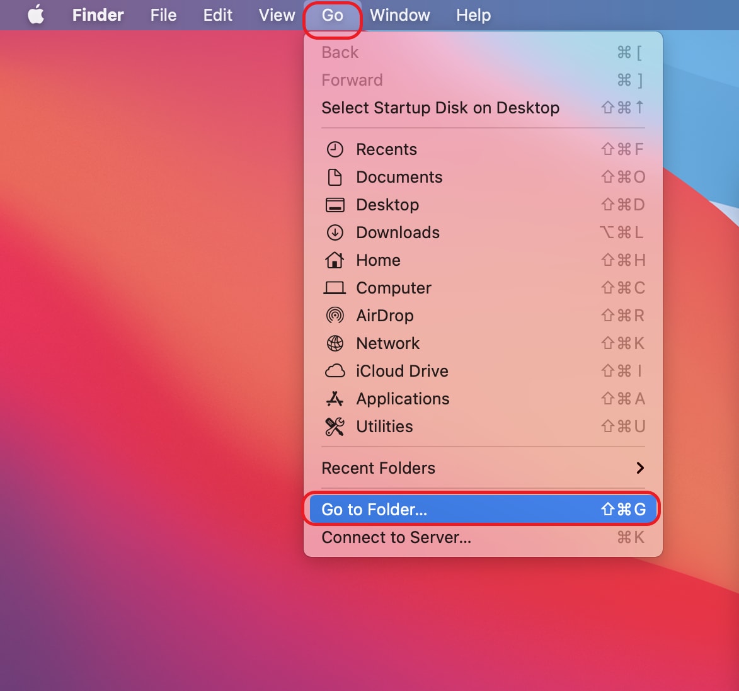The height and width of the screenshot is (691, 739).
Task: Open the View menu
Action: coord(277,15)
